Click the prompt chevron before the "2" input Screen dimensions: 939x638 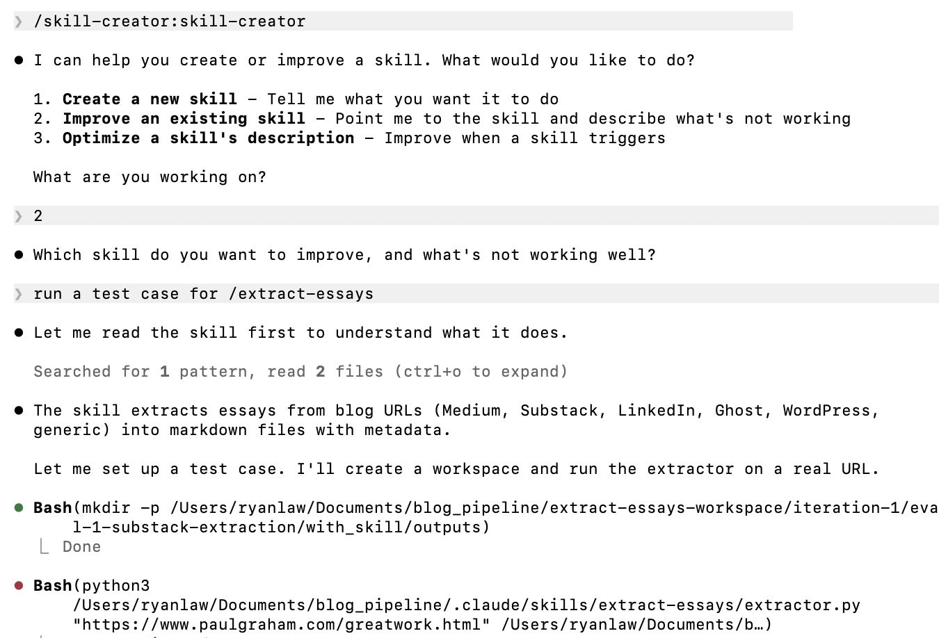pos(19,216)
